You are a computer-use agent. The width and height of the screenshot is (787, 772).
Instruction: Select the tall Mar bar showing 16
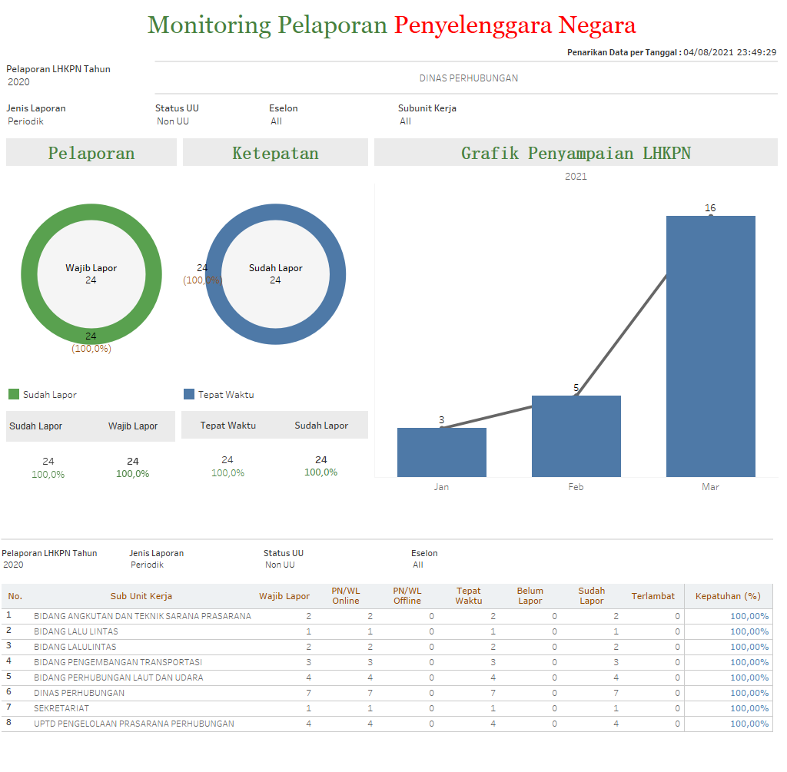710,346
